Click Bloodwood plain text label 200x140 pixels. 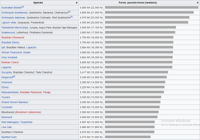8,112
